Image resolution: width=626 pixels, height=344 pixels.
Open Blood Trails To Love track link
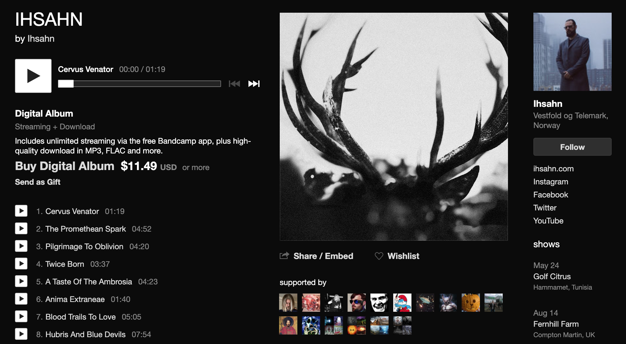(81, 317)
